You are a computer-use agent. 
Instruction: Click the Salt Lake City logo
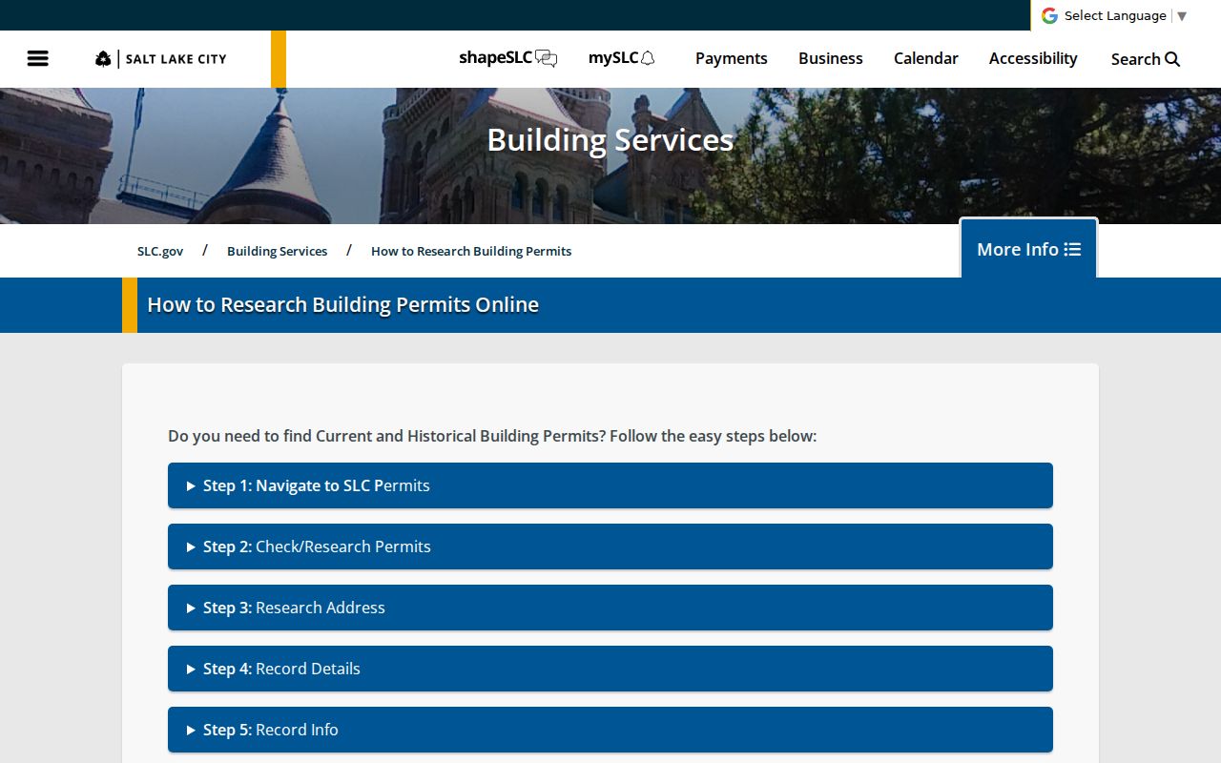click(x=161, y=59)
